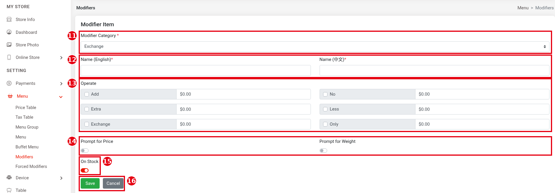Click the Store Info storefront icon
The width and height of the screenshot is (555, 193).
[9, 20]
